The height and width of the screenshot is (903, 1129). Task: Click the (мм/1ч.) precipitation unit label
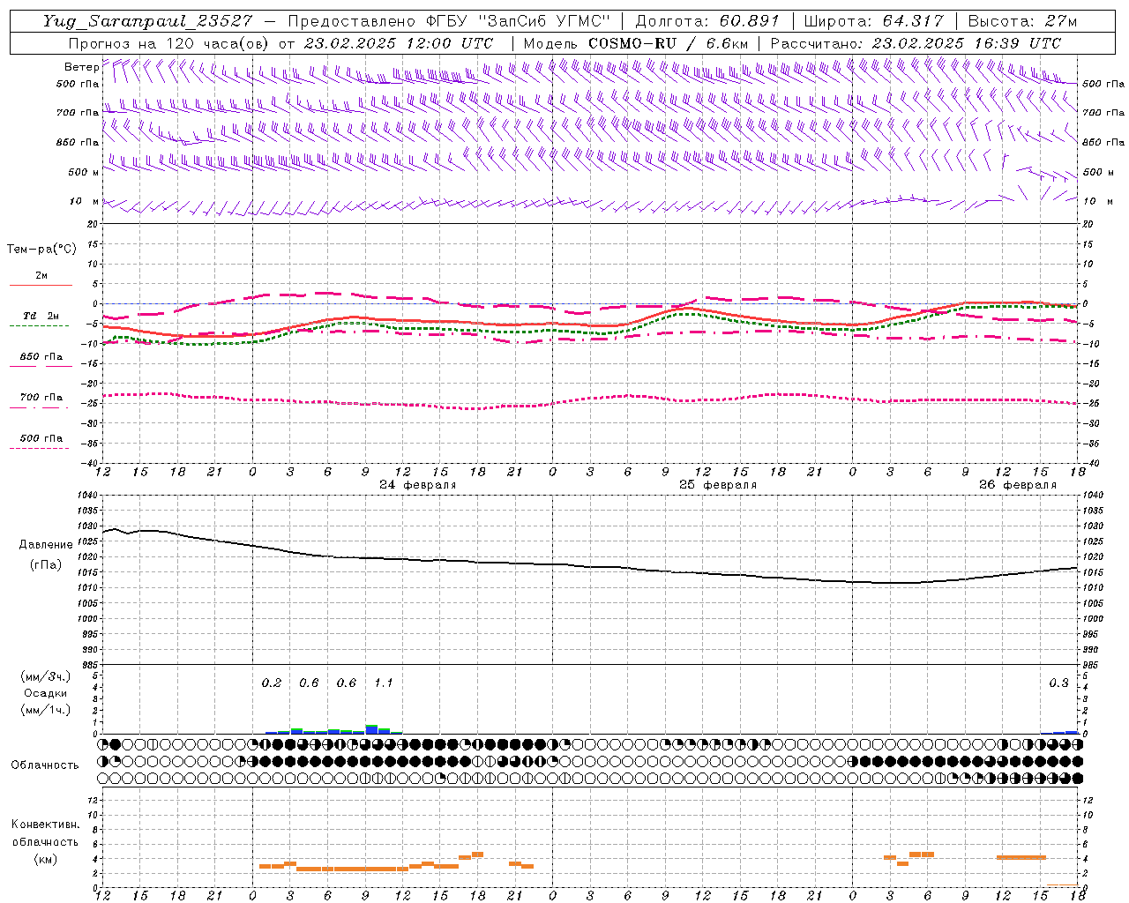point(46,710)
